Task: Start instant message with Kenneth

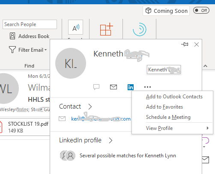Action: pos(96,87)
